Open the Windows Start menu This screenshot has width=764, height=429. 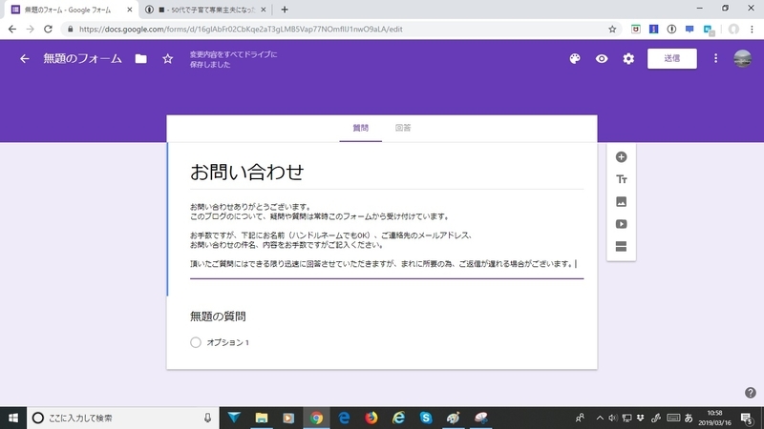[x=13, y=418]
